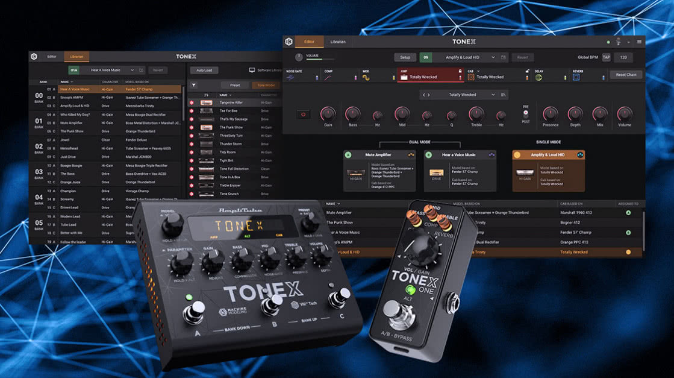Adjust the Volume slider in the Editor header

[319, 59]
